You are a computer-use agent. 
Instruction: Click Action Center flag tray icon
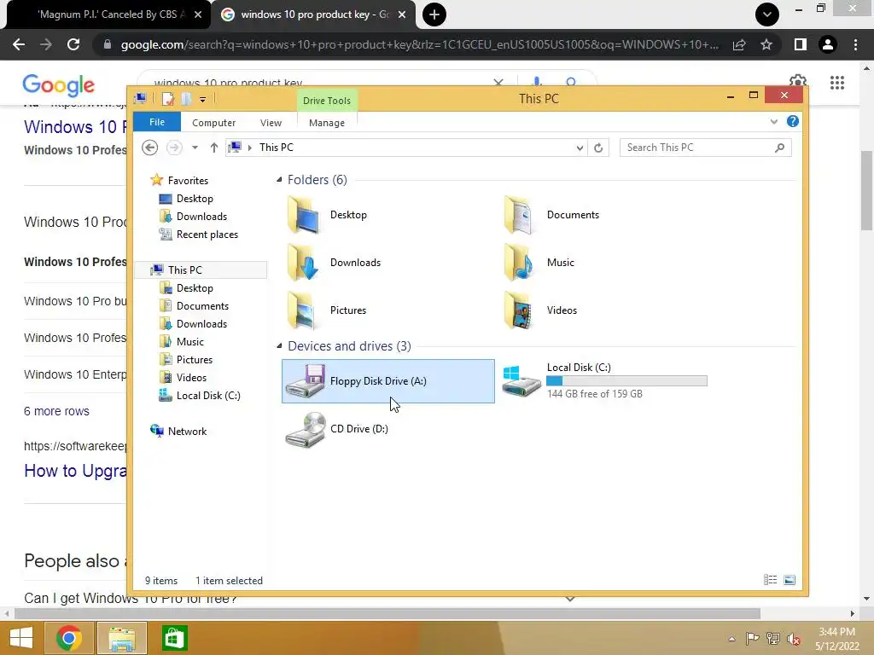pyautogui.click(x=752, y=639)
